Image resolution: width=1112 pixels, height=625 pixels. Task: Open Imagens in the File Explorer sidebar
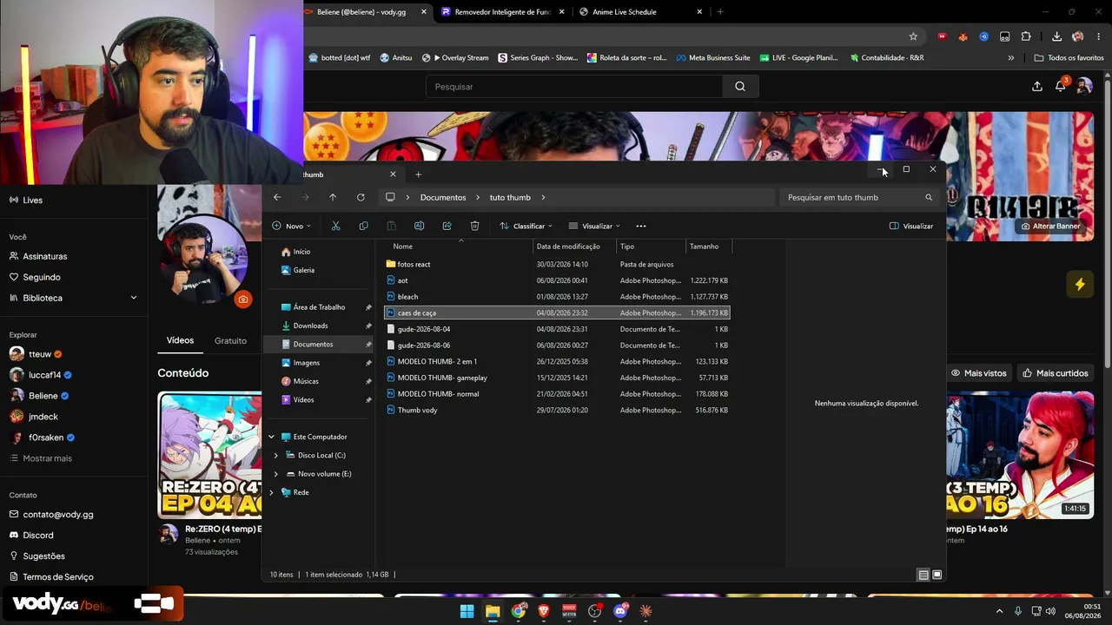[x=307, y=363]
